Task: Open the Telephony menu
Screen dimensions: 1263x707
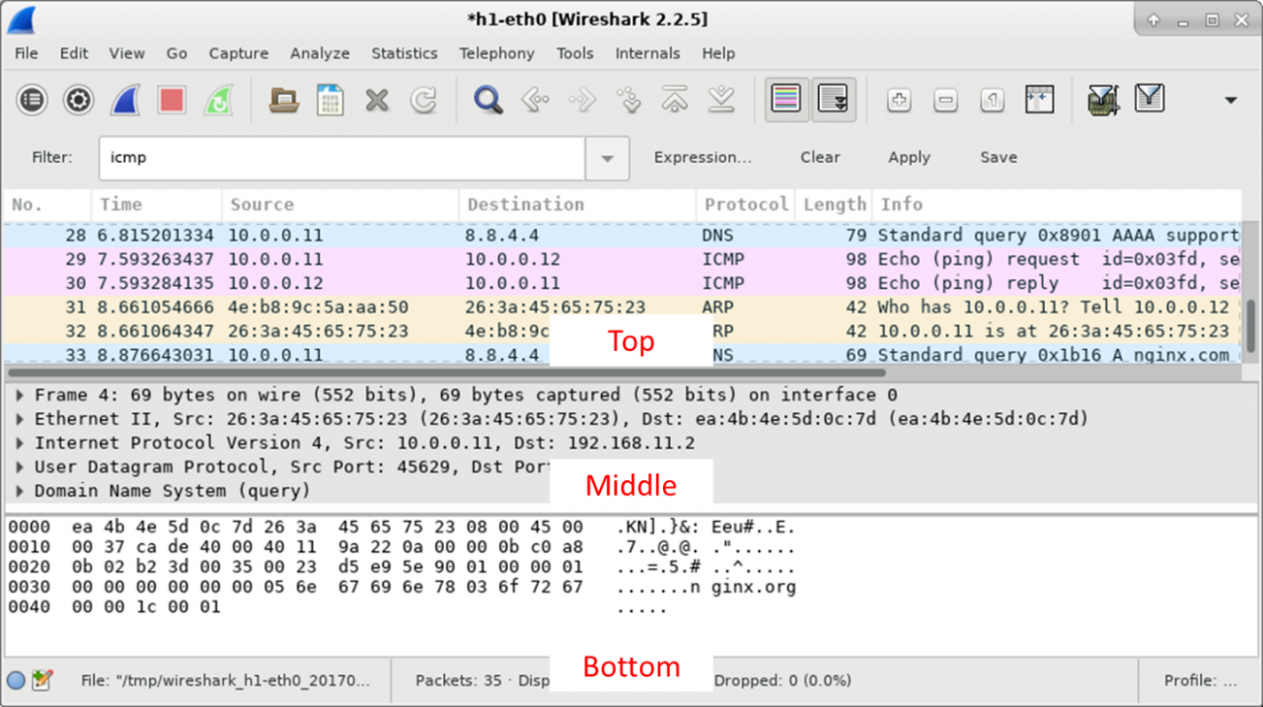Action: (496, 53)
